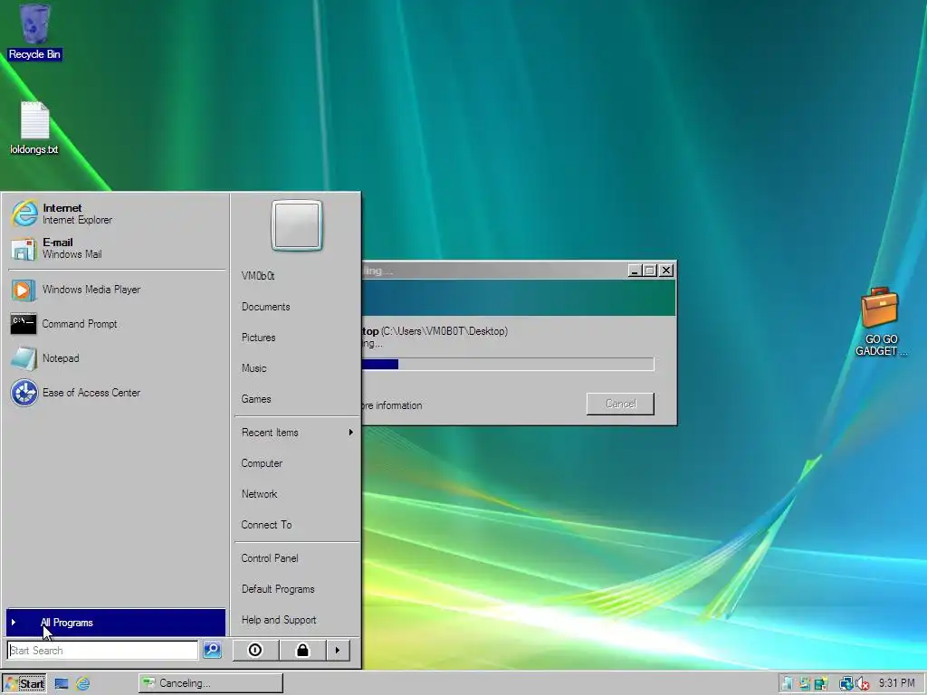This screenshot has width=927, height=695.
Task: Click the Start button on taskbar
Action: pos(24,683)
